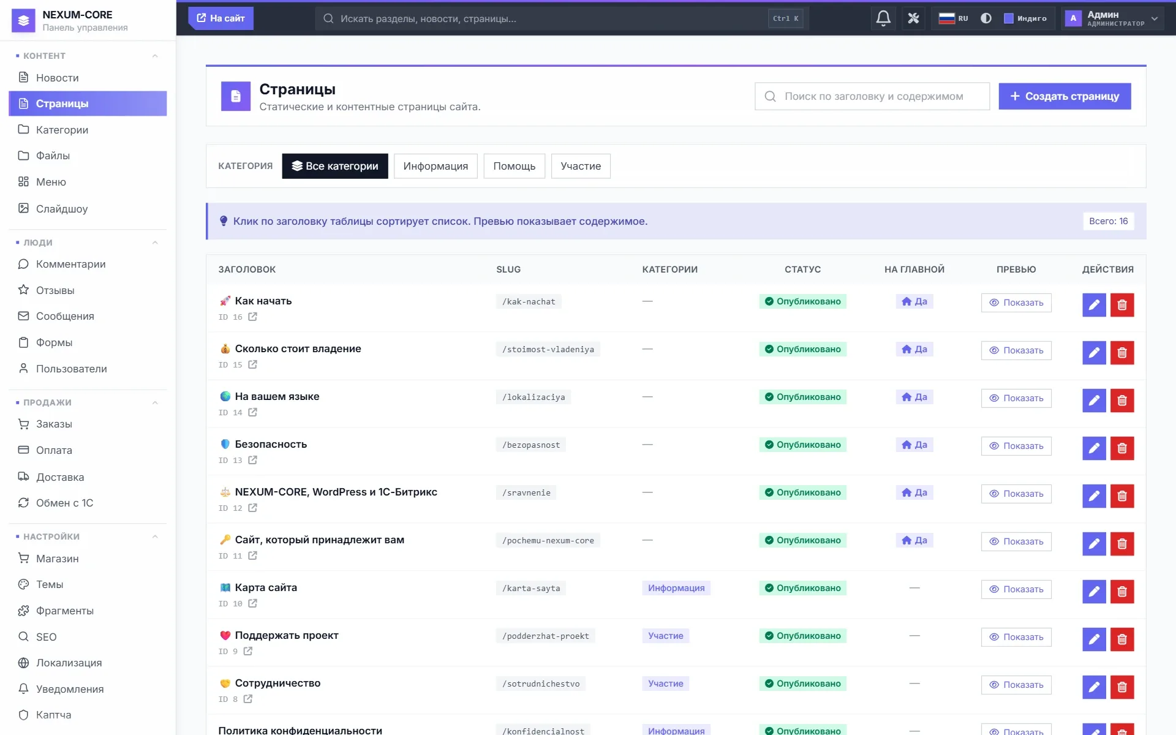Open Обмен с 1С in sidebar
Screen dimensions: 1176x735
tap(88, 503)
